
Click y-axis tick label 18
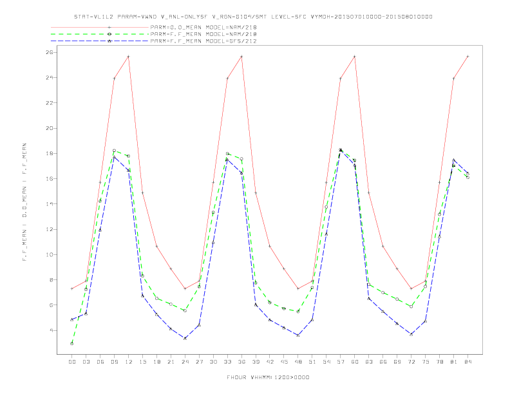(x=50, y=153)
